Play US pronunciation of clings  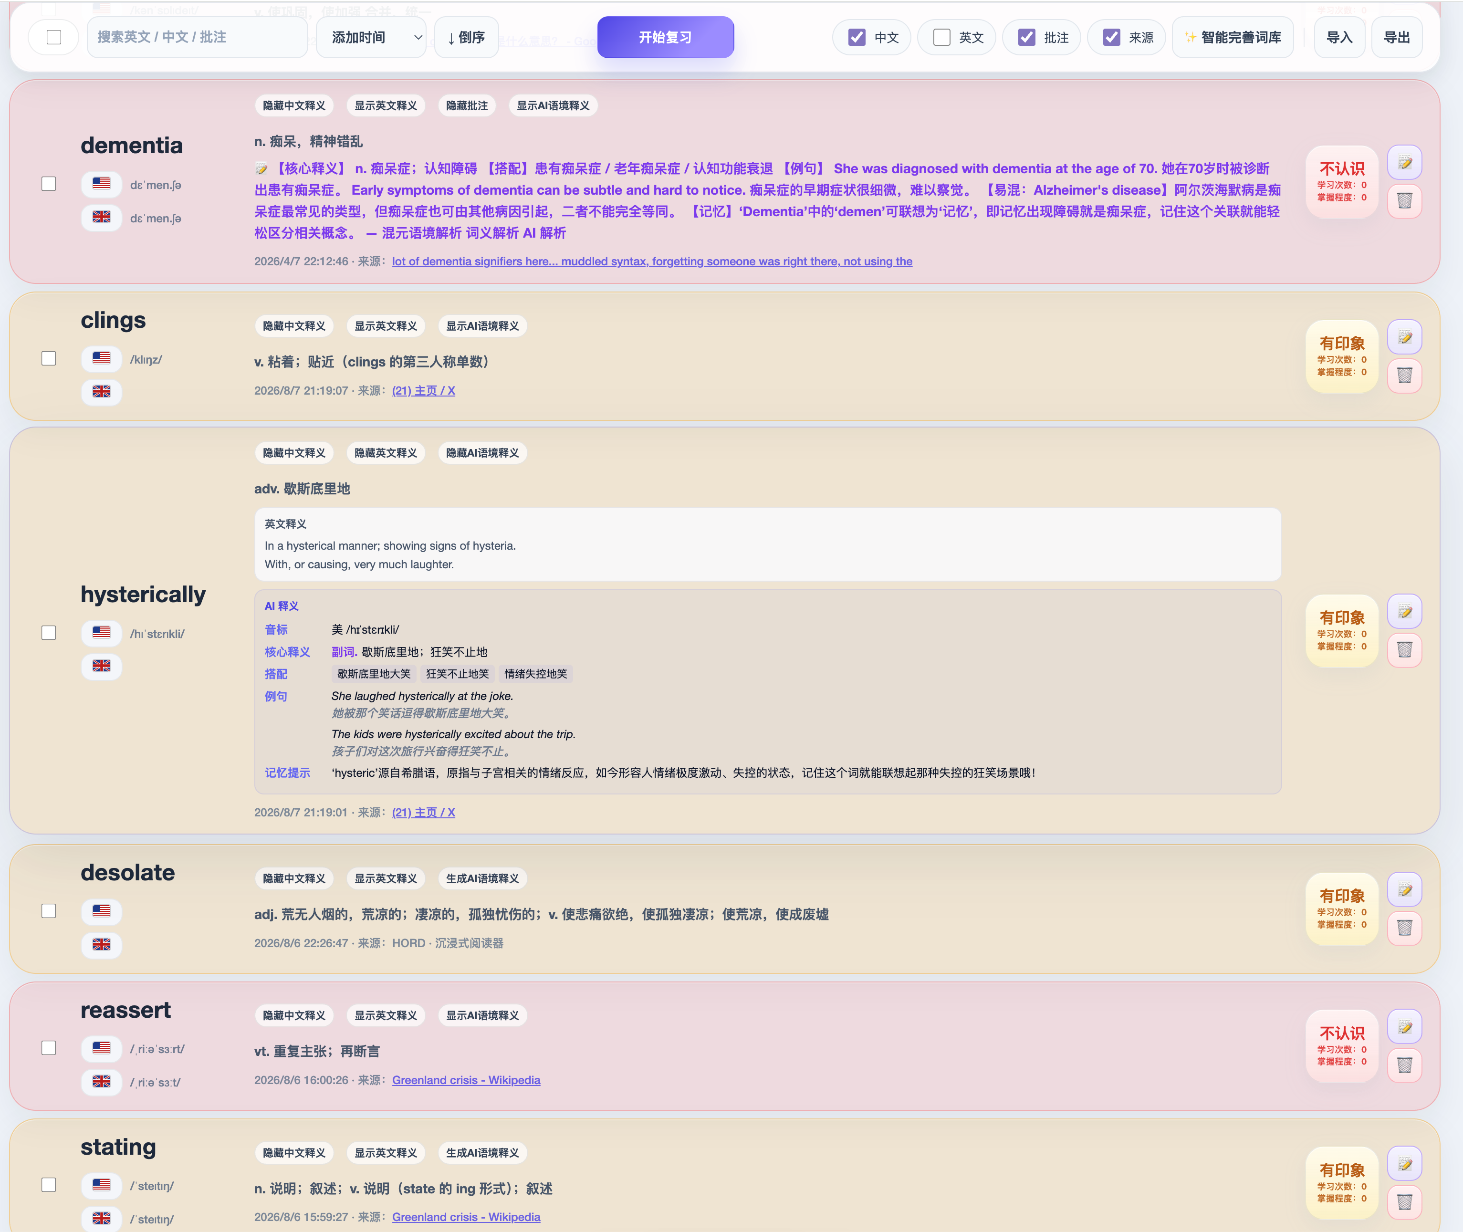point(102,358)
